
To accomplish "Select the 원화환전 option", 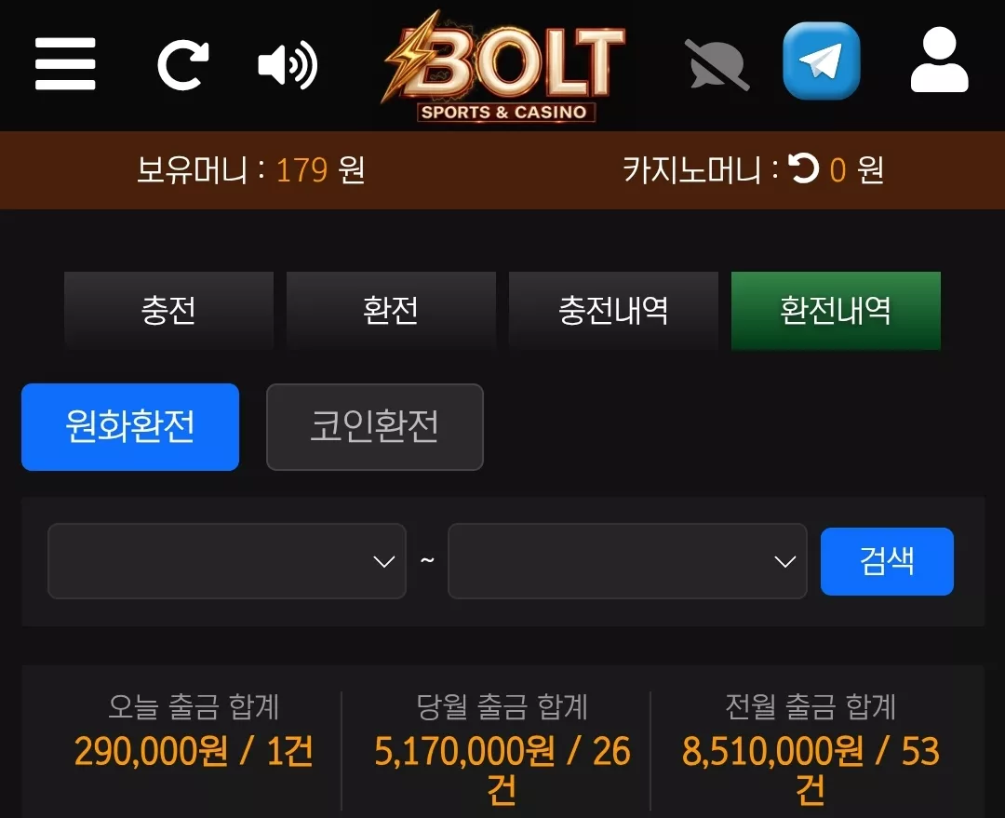I will (x=130, y=427).
